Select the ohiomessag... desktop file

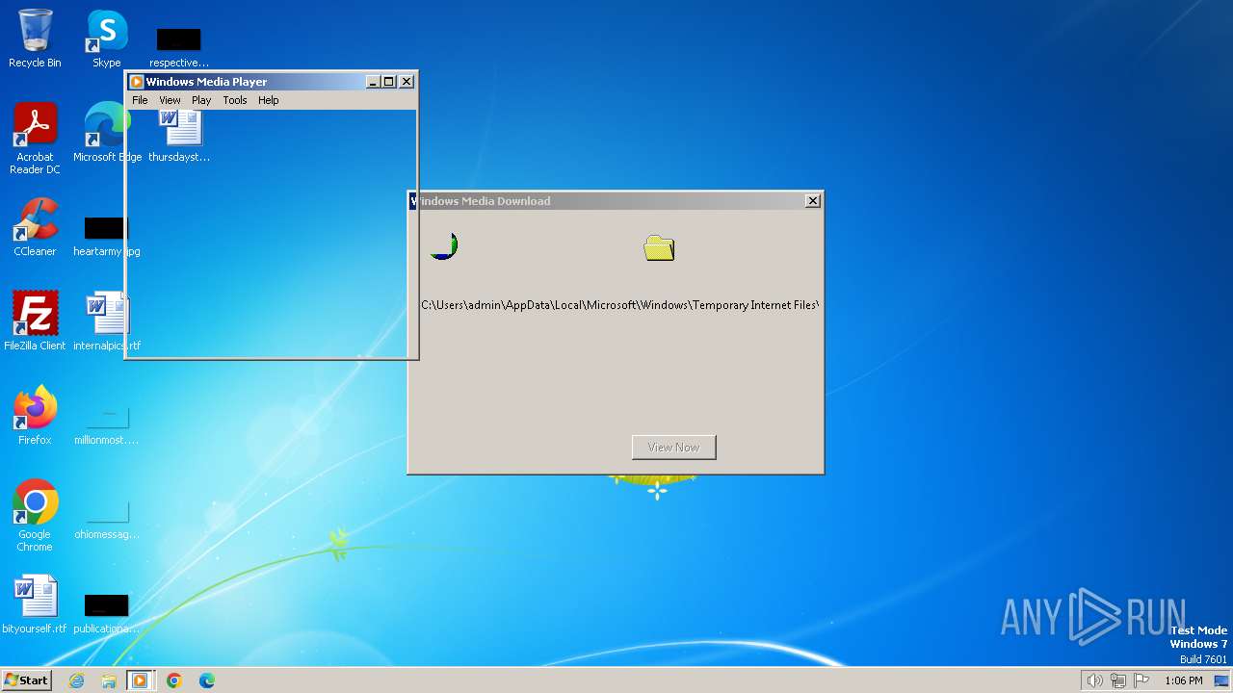pyautogui.click(x=107, y=518)
